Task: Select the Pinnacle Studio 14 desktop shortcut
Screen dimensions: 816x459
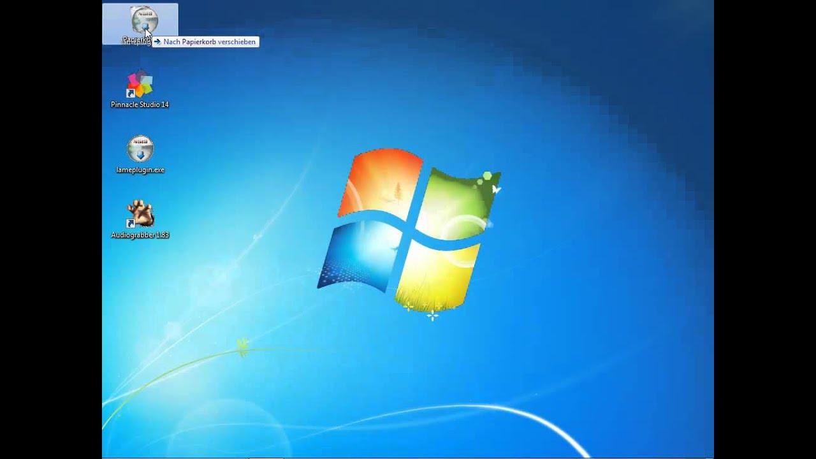Action: (x=140, y=89)
